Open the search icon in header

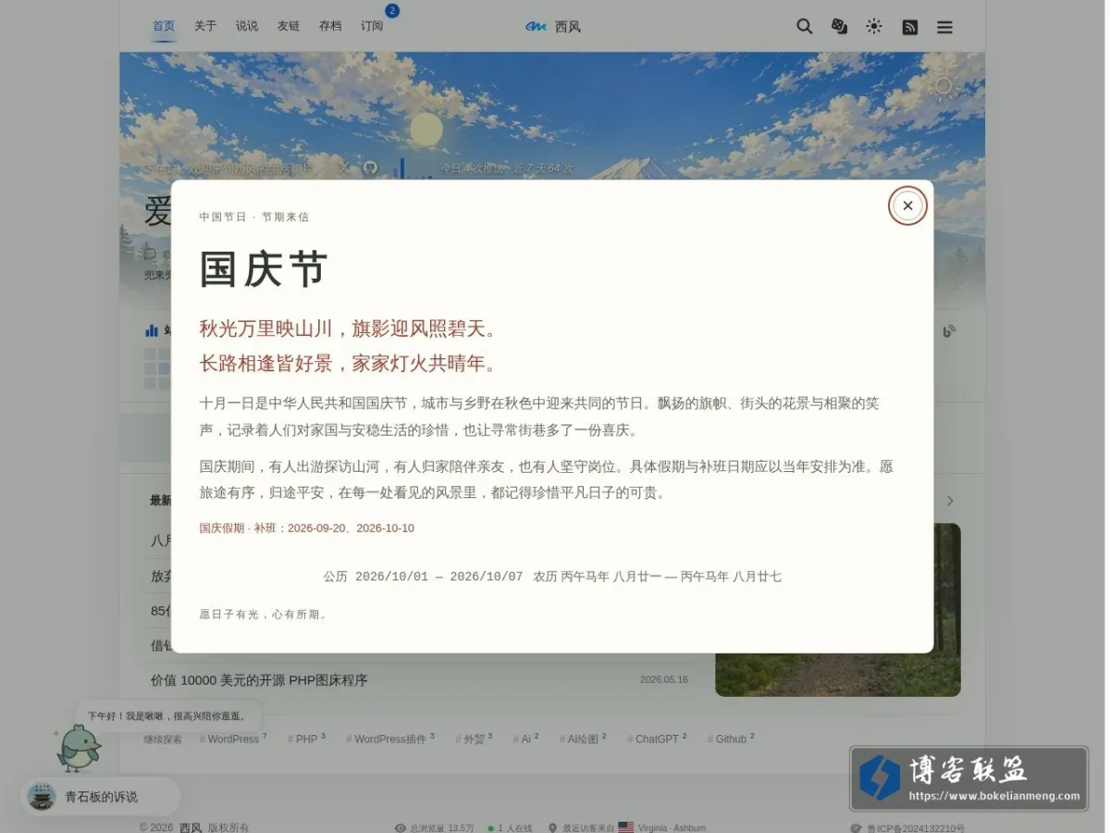tap(805, 27)
